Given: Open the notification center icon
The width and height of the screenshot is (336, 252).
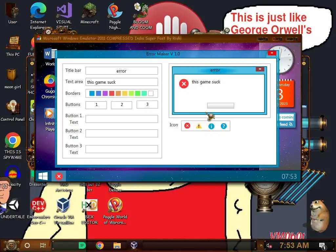Looking at the screenshot, I should click(x=322, y=246).
